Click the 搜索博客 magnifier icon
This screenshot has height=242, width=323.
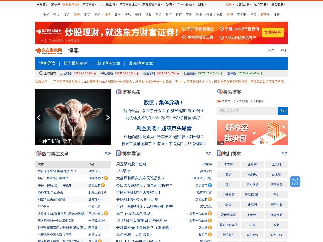coord(219,92)
